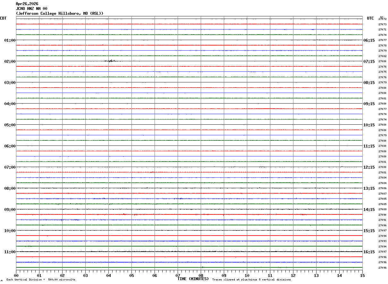The image size is (388, 284).
Task: Click minute 09 on the bottom time axis
Action: (x=224, y=275)
